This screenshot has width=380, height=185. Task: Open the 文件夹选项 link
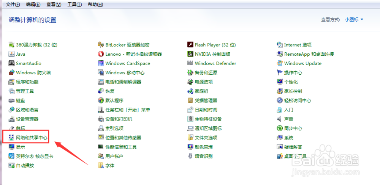[206, 138]
